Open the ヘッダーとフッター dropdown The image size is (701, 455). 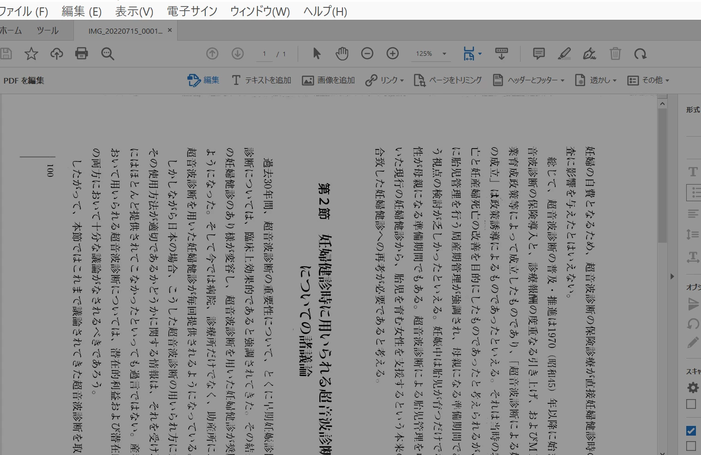click(529, 80)
